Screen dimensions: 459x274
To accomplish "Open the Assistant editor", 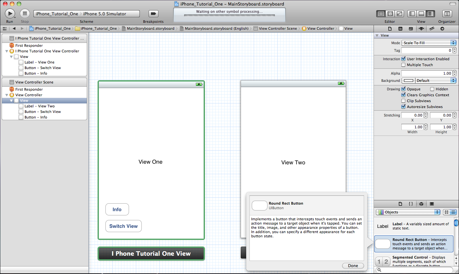I will click(x=390, y=13).
